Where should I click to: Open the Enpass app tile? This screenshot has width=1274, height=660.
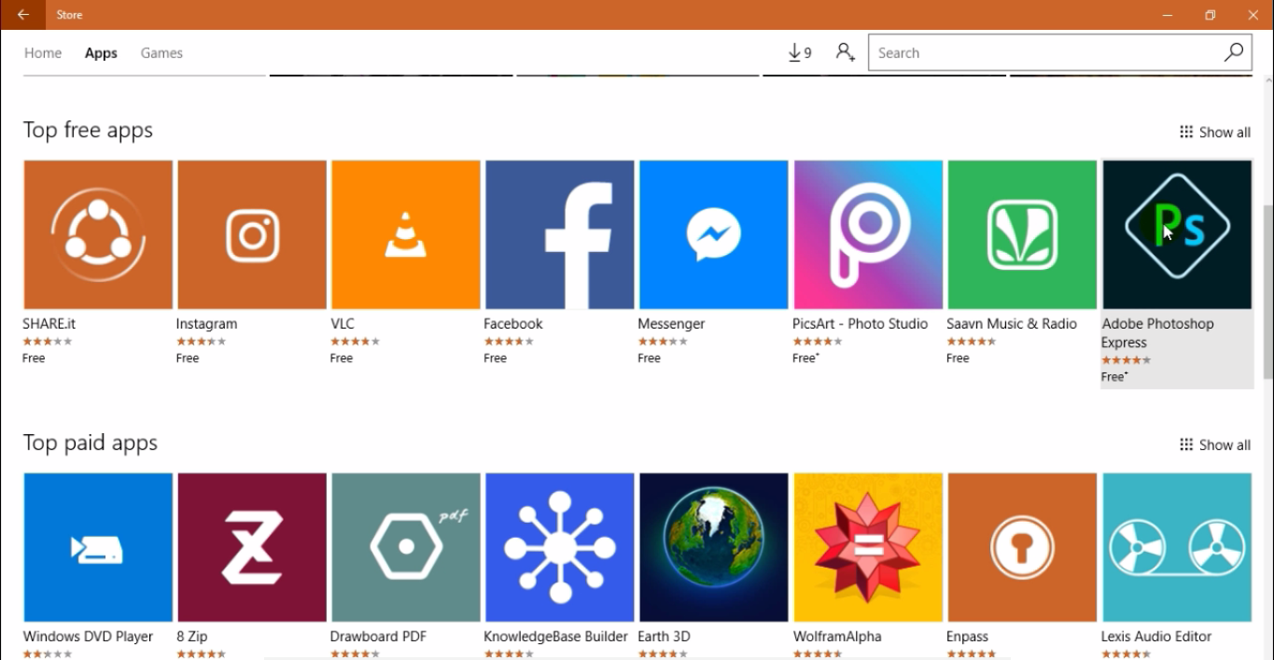pyautogui.click(x=1021, y=547)
